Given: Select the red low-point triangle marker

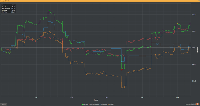Looking at the screenshot, I should click(122, 70).
